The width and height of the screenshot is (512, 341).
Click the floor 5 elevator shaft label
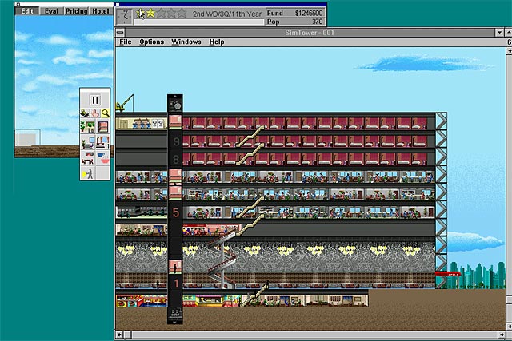tap(176, 212)
